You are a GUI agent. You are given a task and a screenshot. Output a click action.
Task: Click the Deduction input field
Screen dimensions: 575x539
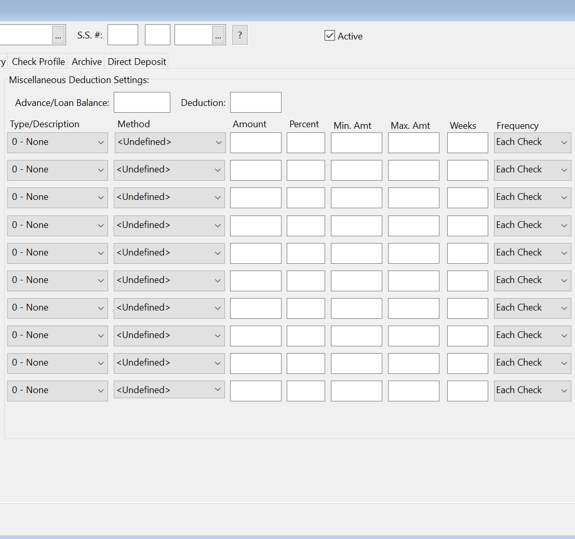pos(256,102)
